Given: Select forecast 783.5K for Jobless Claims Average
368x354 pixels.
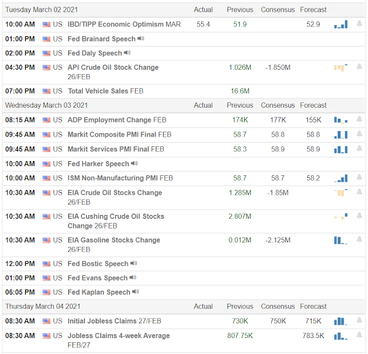Looking at the screenshot, I should click(313, 336).
